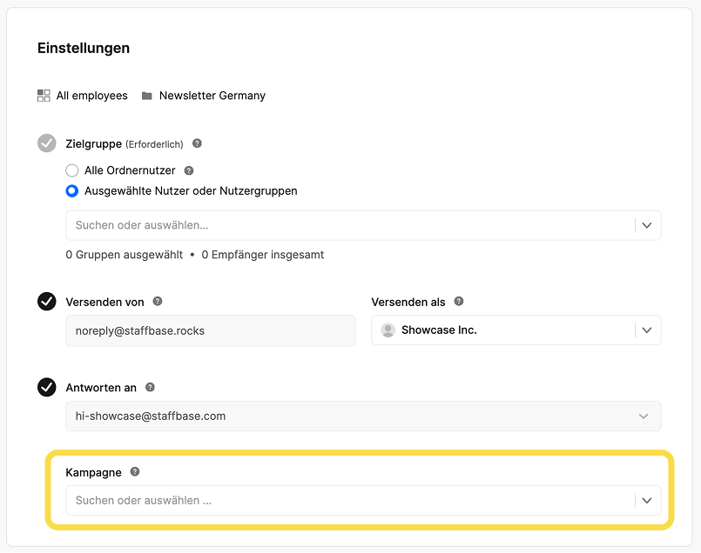Click the Antworten an label
The width and height of the screenshot is (701, 553).
(101, 388)
